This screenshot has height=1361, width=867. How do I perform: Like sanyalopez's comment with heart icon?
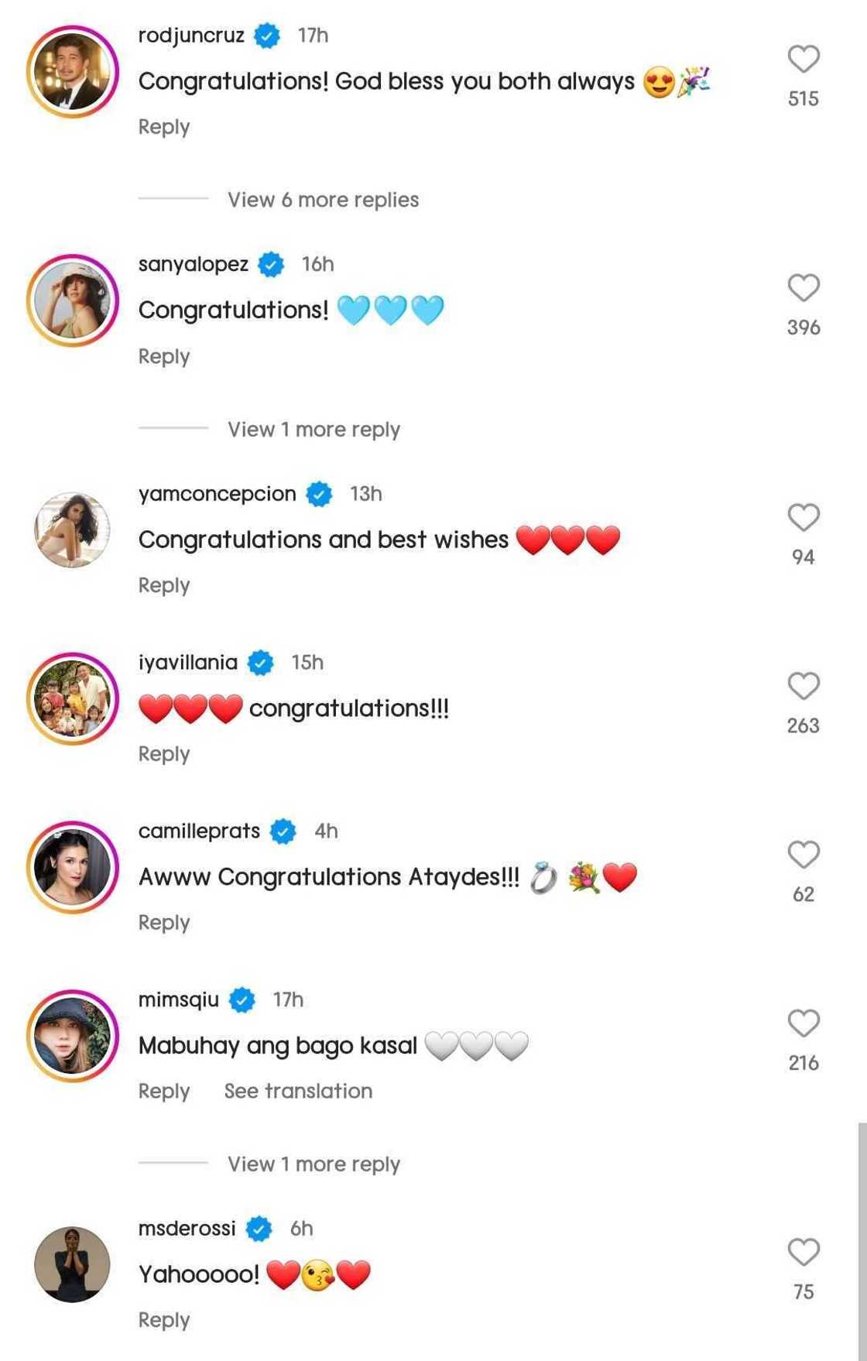(x=804, y=288)
